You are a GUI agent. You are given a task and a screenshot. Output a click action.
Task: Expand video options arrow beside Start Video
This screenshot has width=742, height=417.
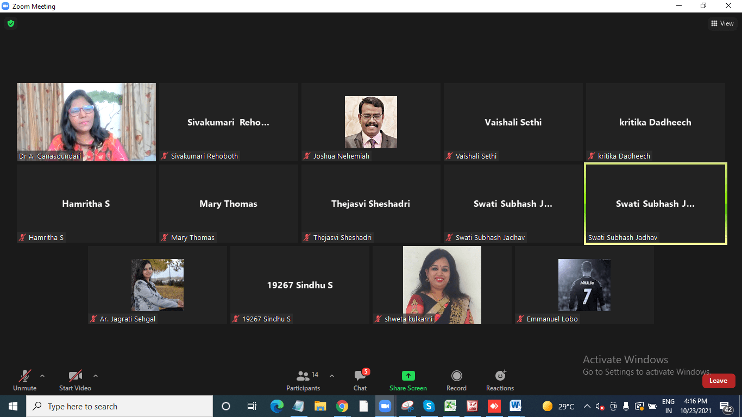click(x=96, y=375)
